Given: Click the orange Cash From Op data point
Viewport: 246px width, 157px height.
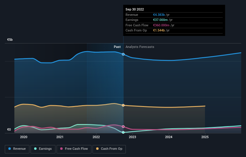Looking at the screenshot, I should tap(123, 105).
